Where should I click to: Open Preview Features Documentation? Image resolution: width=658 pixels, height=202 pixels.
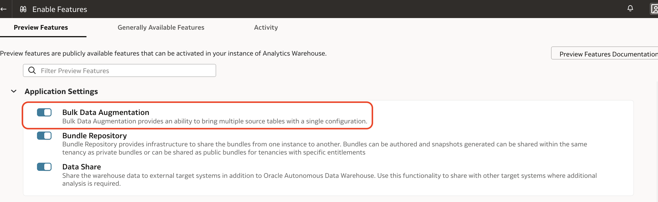coord(606,54)
